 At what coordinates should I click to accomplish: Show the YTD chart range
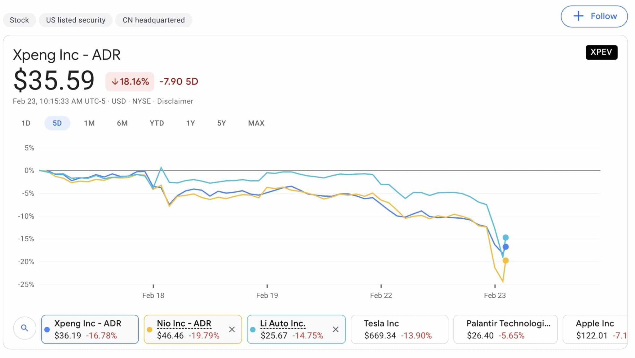point(157,123)
